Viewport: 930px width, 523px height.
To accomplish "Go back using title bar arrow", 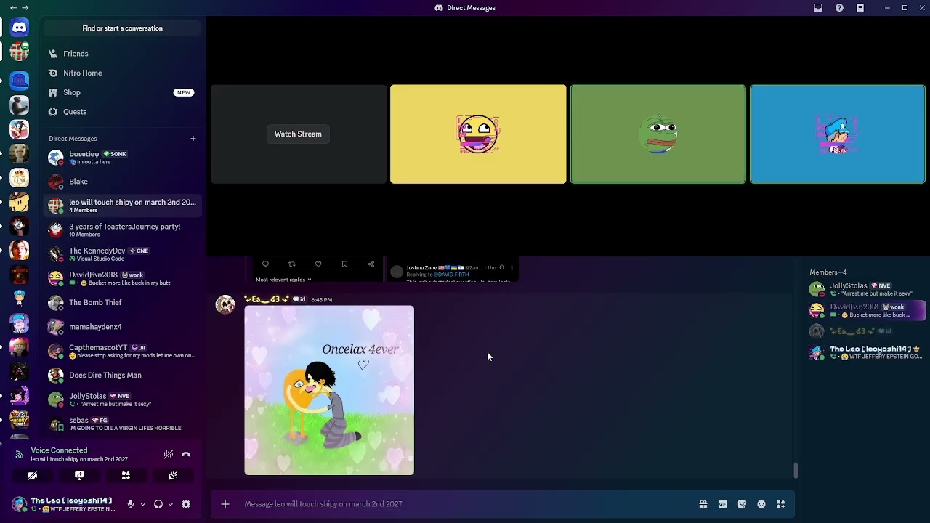I will tap(13, 8).
